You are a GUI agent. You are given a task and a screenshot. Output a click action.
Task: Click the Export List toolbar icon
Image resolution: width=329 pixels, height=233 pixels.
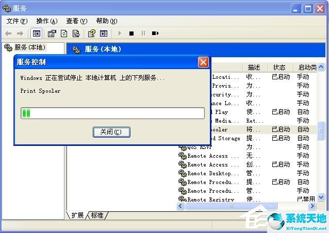76,34
